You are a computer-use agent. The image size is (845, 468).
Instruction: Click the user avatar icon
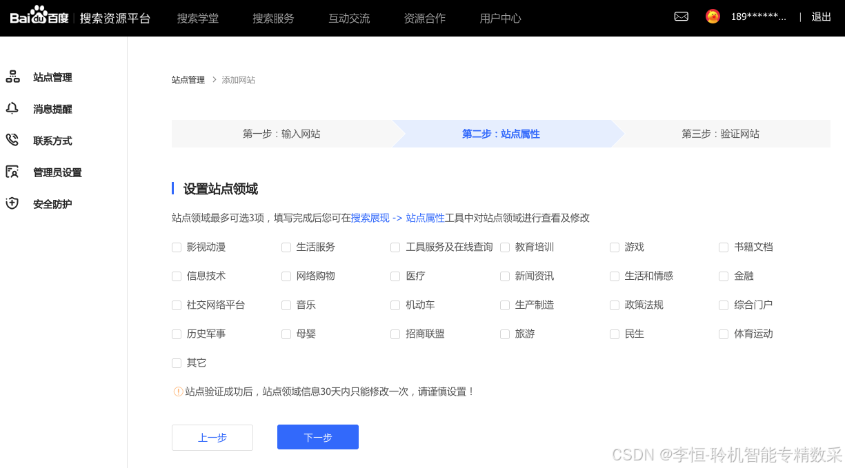713,17
